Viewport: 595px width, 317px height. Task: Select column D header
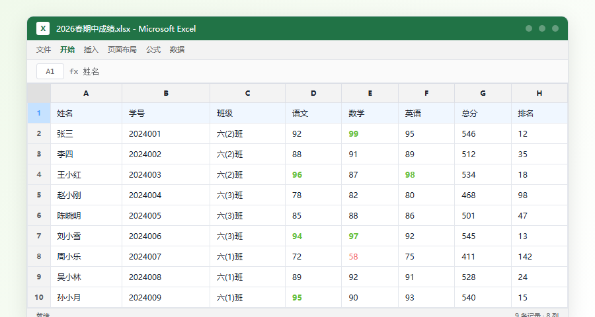pos(313,93)
